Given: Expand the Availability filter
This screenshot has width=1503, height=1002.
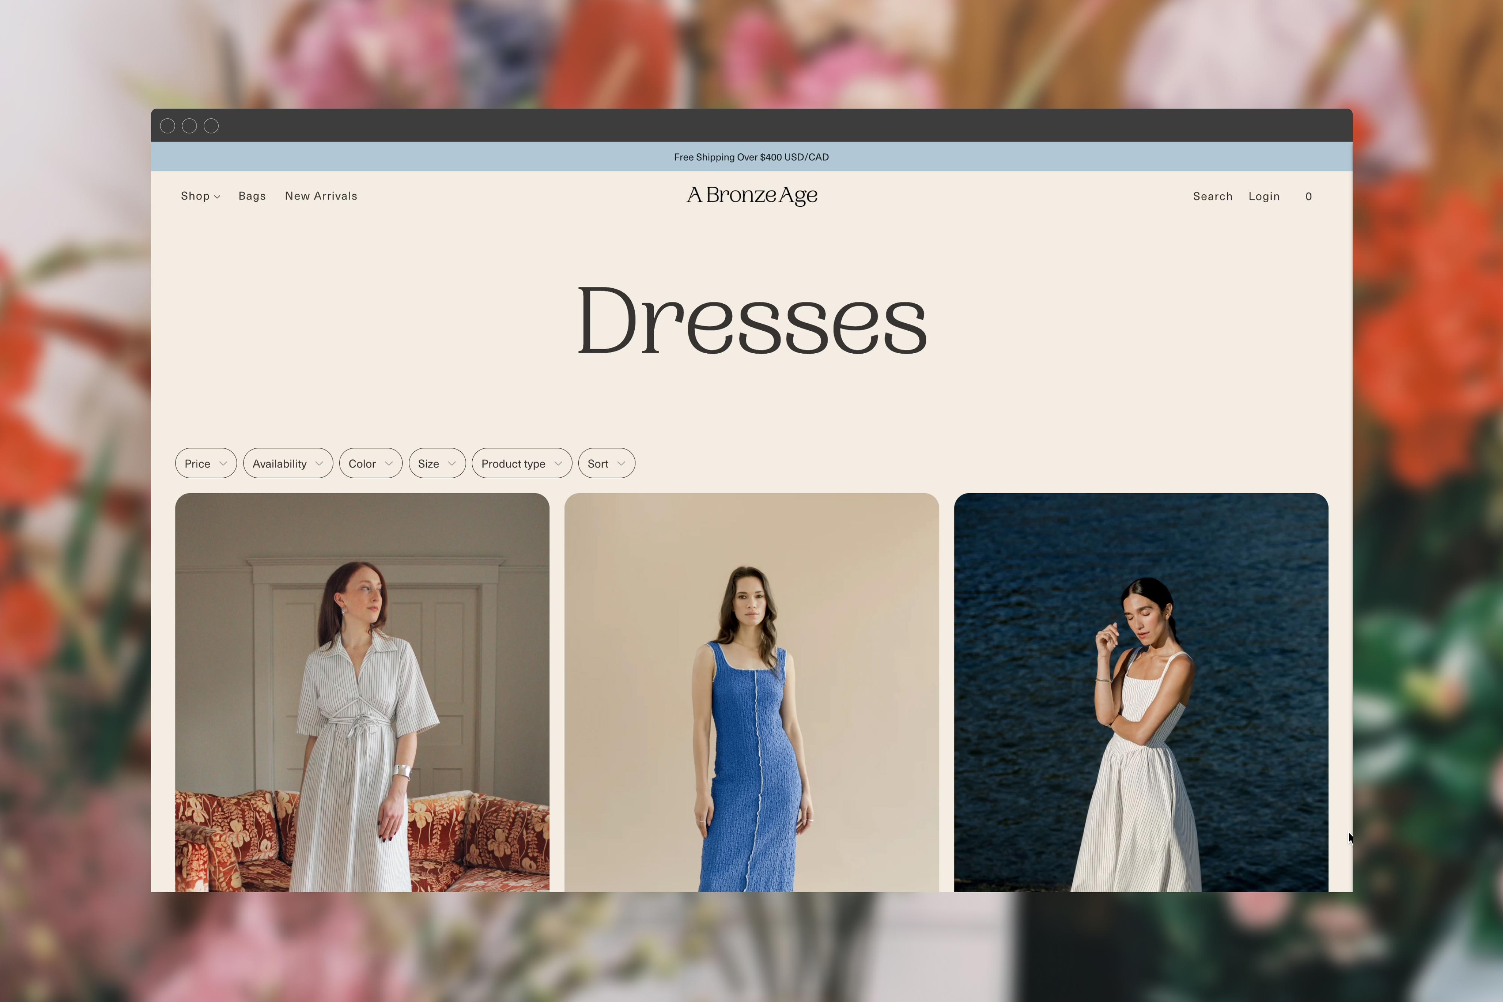Looking at the screenshot, I should click(287, 463).
